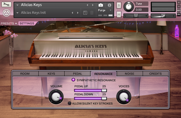The image size is (181, 118).
Task: Select next snapshot arrow beside Alicias Keys Init
Action: coord(78,13)
